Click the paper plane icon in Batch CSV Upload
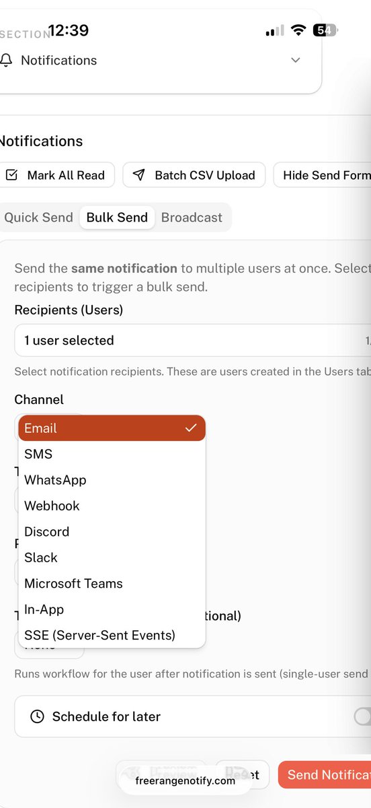371x808 pixels. click(139, 175)
